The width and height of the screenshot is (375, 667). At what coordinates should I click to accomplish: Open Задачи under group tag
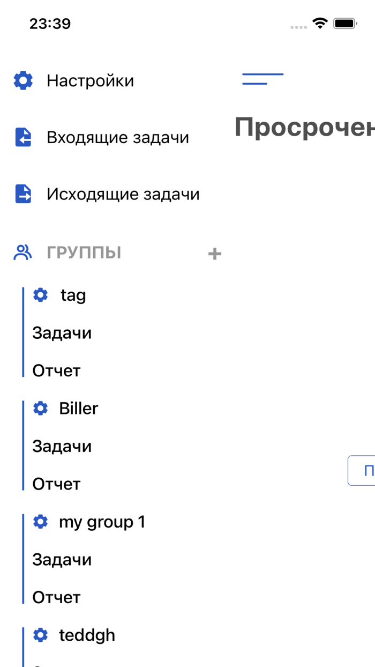point(62,333)
